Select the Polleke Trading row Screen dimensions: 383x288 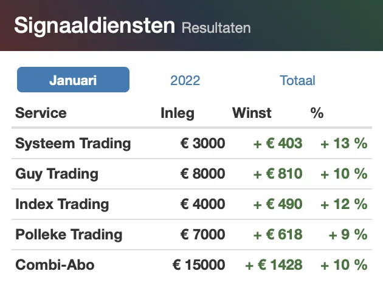pos(191,235)
